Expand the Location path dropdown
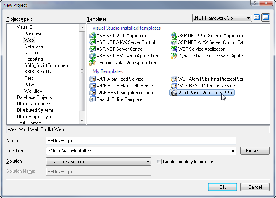276x198 pixels. [233, 151]
